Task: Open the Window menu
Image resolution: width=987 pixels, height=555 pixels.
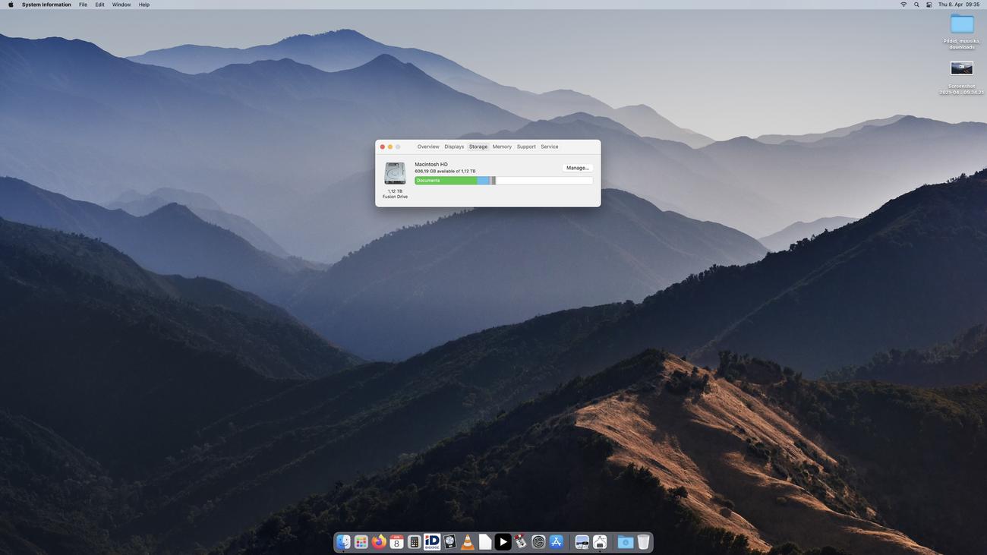Action: click(x=121, y=5)
